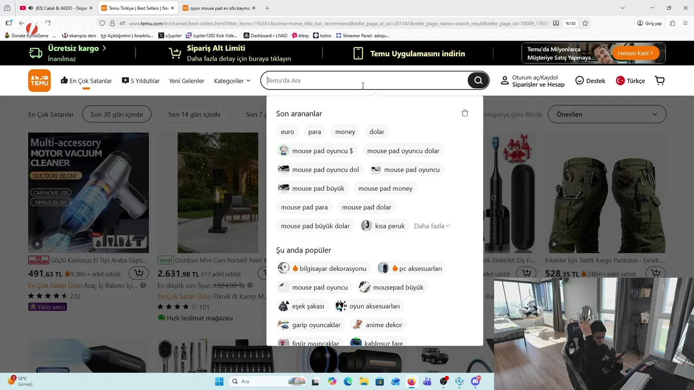
Task: Open the motor vacuum cleaner product image
Action: [x=88, y=193]
